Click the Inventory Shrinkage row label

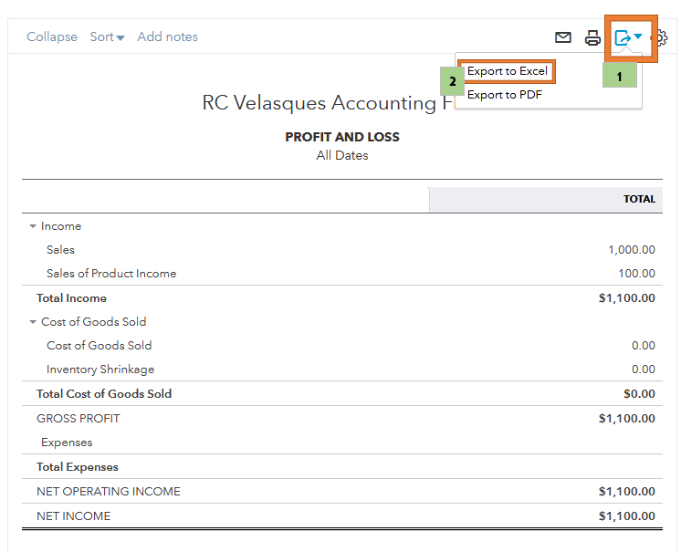[x=100, y=370]
